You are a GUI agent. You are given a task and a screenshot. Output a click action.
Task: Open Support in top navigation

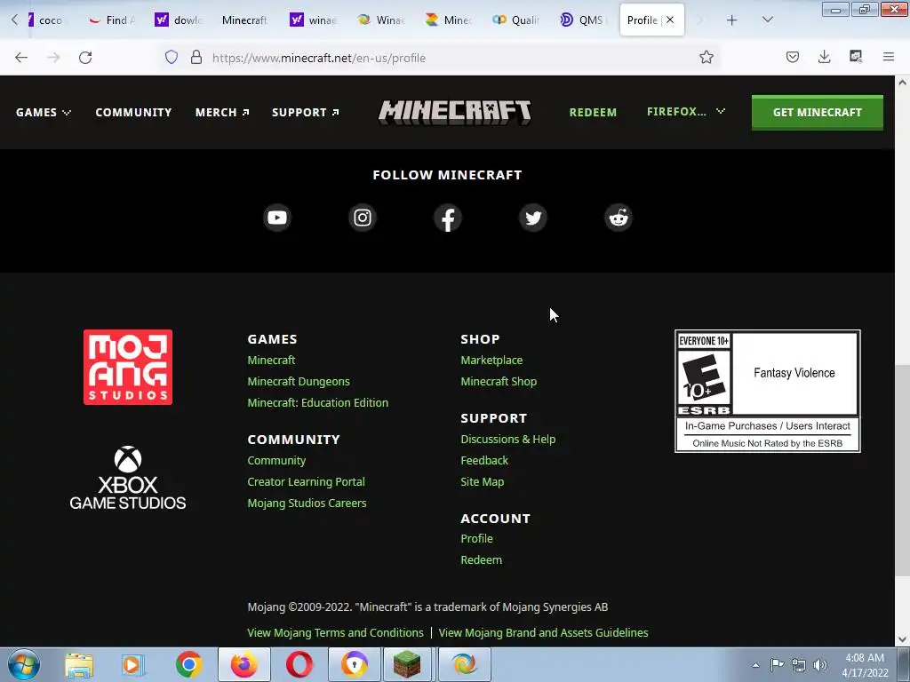(x=306, y=113)
